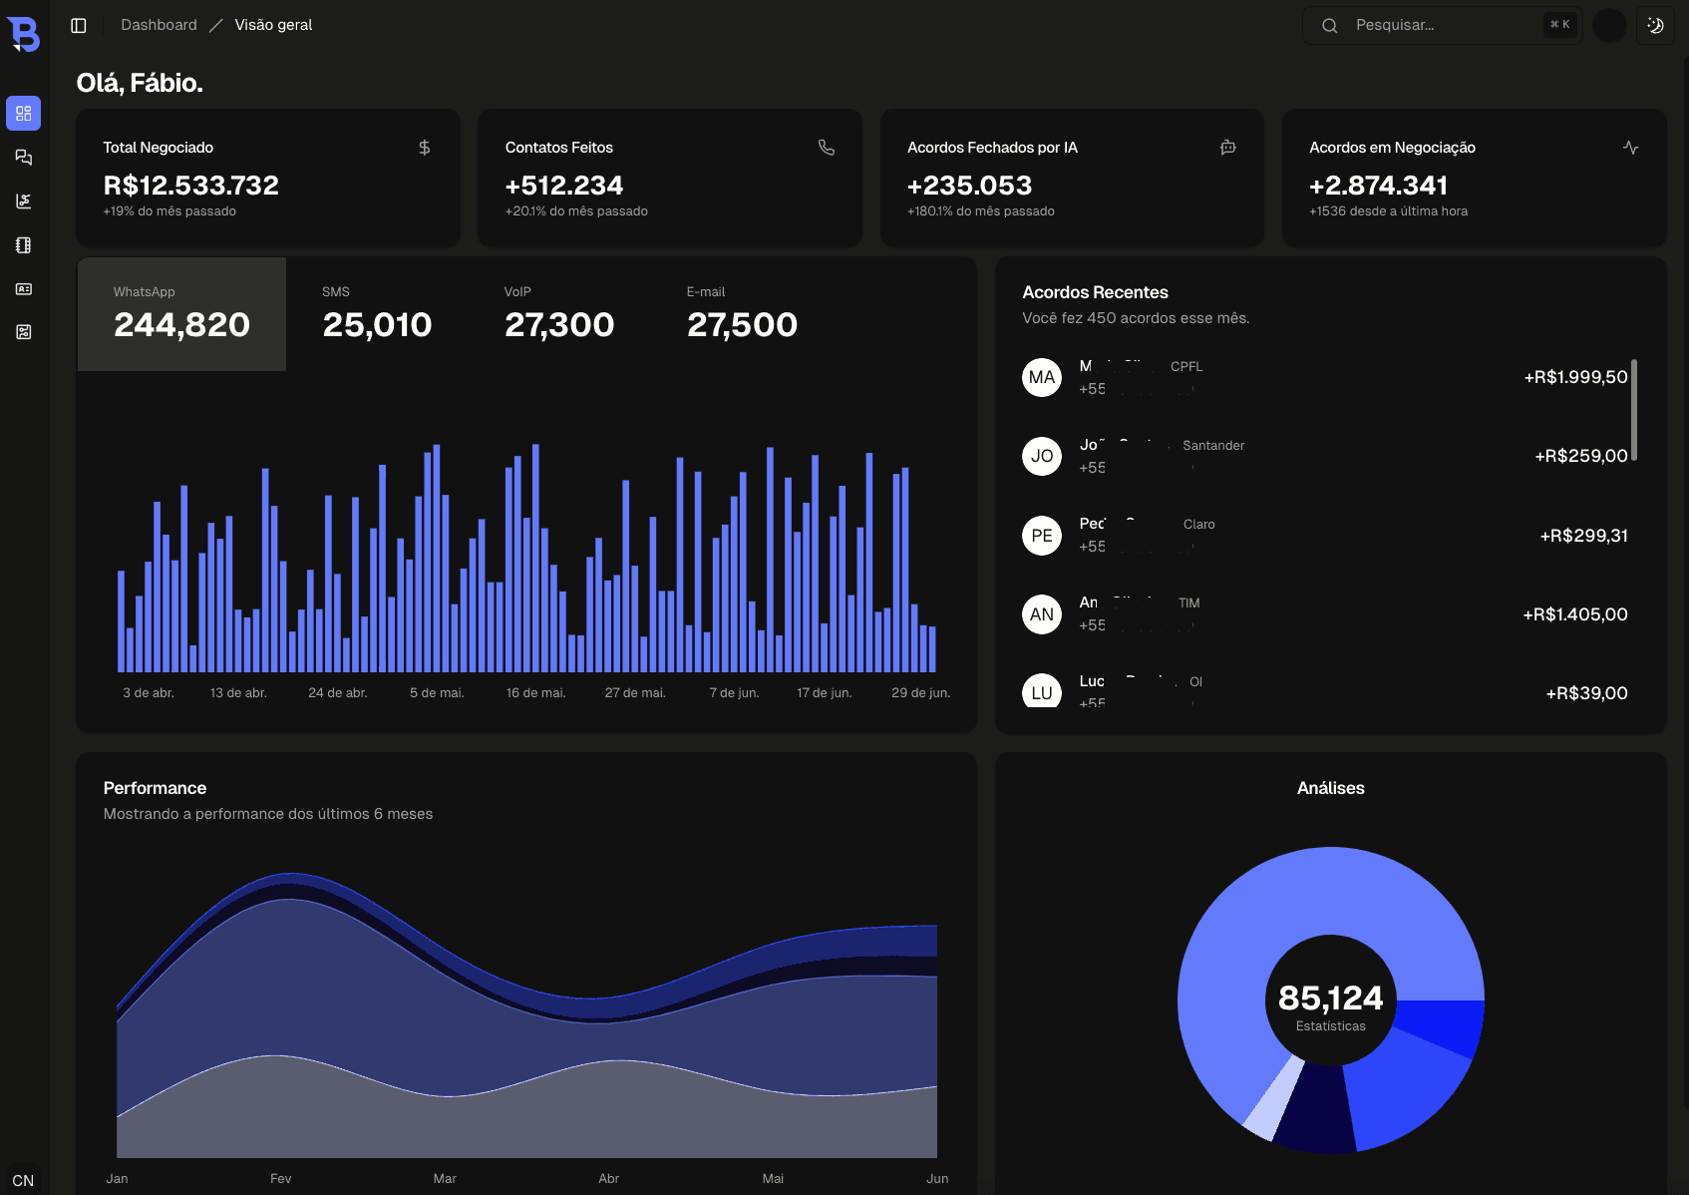Open the dashboard grid icon in sidebar
The width and height of the screenshot is (1689, 1195).
click(x=24, y=114)
